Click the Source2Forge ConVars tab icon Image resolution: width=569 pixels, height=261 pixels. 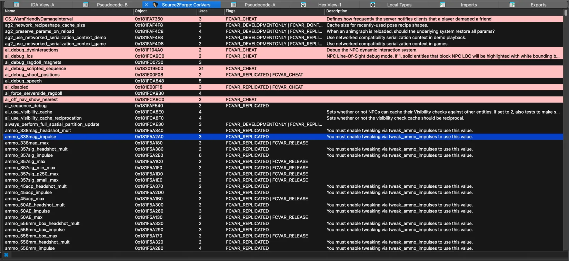coord(155,5)
